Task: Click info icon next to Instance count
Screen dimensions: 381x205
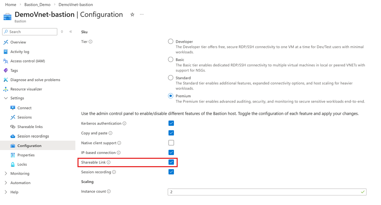Action: tap(109, 191)
